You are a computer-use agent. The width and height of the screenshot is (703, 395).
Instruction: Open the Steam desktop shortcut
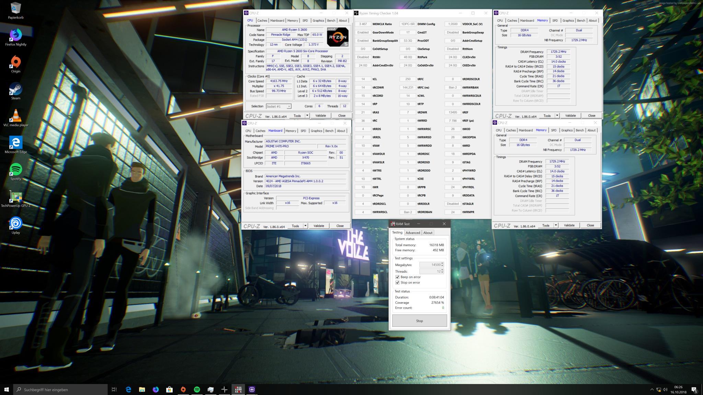point(15,90)
